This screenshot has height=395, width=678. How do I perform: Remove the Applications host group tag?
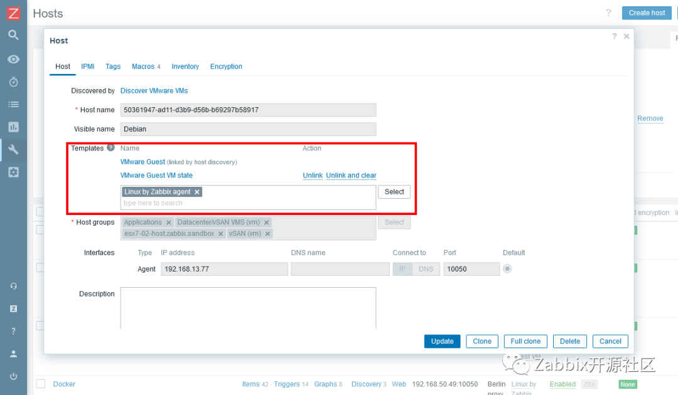click(169, 223)
